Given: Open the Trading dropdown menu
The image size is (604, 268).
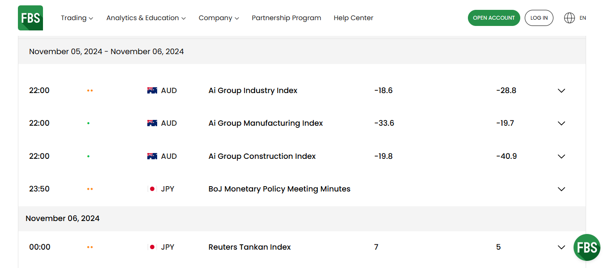Looking at the screenshot, I should pyautogui.click(x=77, y=18).
